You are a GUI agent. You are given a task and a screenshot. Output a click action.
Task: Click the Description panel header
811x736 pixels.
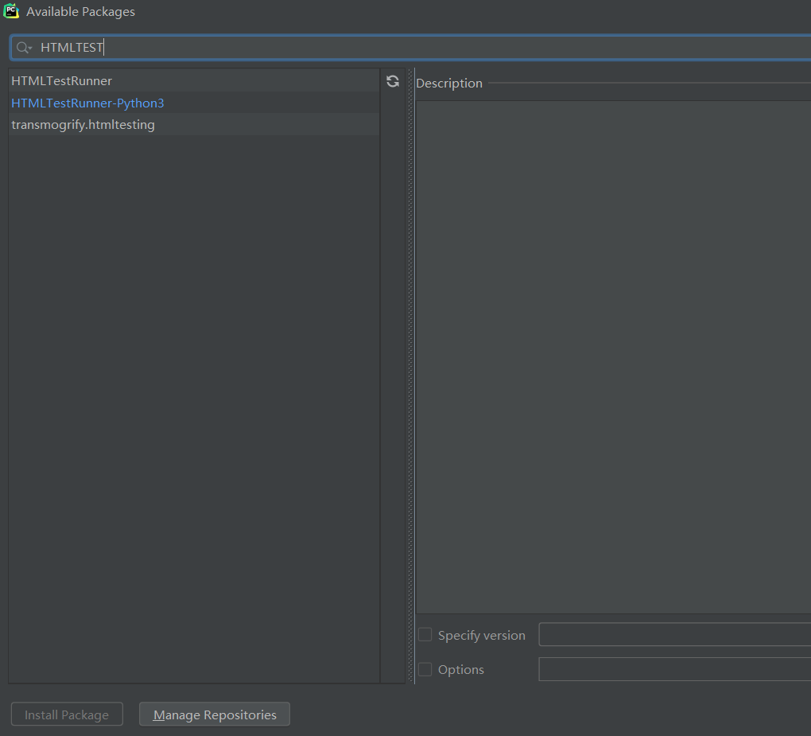click(x=448, y=83)
